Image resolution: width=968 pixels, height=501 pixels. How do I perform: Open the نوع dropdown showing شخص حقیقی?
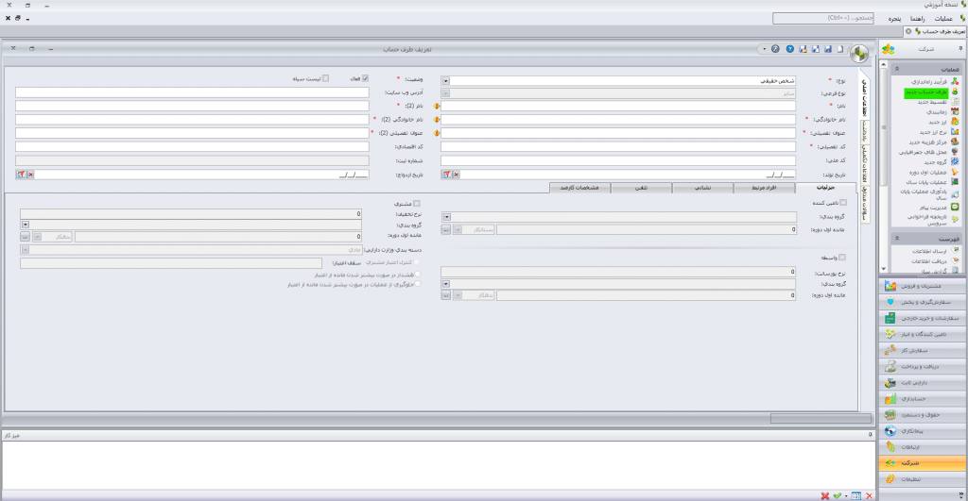click(446, 81)
